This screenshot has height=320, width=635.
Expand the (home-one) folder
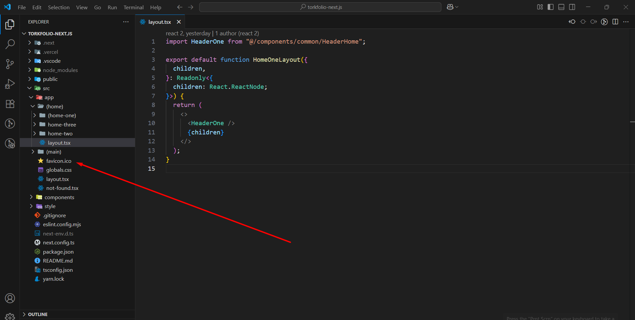tap(77, 116)
